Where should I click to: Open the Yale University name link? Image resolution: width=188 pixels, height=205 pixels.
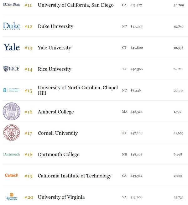pos(54,48)
